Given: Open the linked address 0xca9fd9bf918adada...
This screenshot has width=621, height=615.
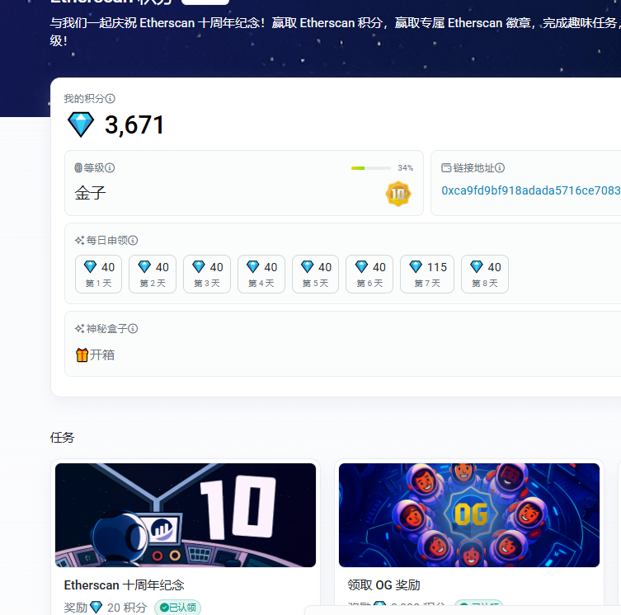Looking at the screenshot, I should [x=531, y=190].
